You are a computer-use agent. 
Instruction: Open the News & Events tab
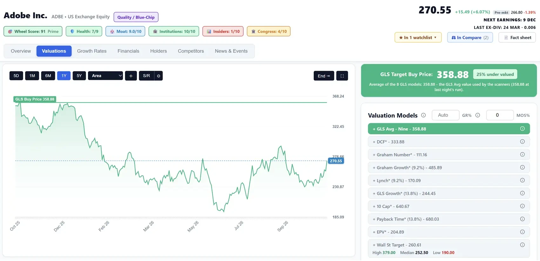[x=231, y=51]
